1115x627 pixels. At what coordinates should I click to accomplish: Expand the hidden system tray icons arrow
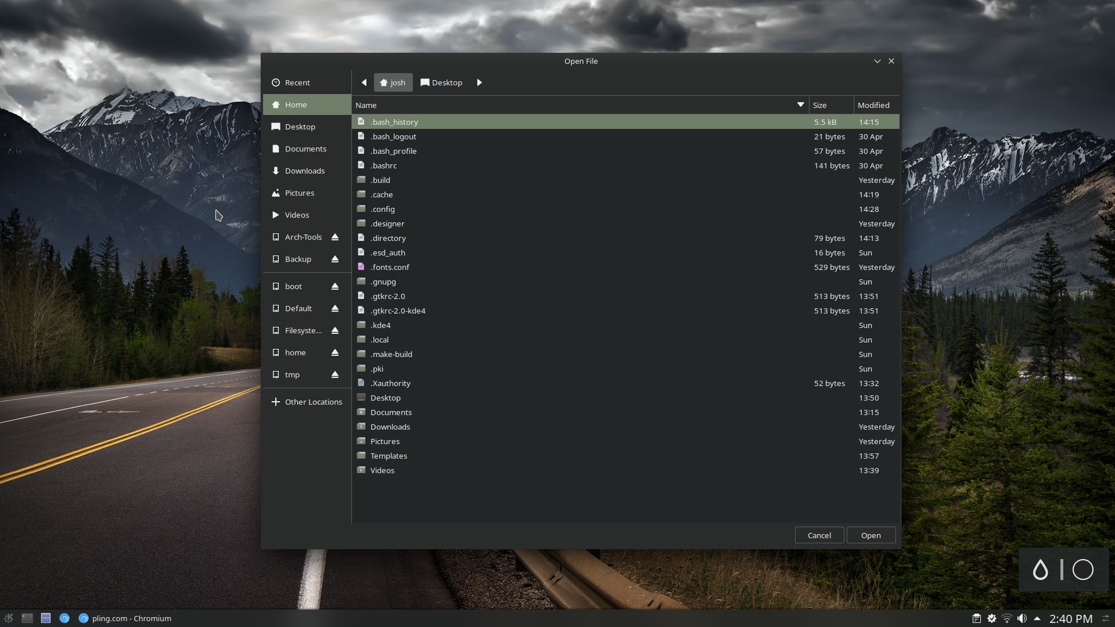(1037, 618)
